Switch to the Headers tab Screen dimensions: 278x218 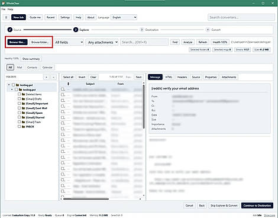tap(182, 77)
